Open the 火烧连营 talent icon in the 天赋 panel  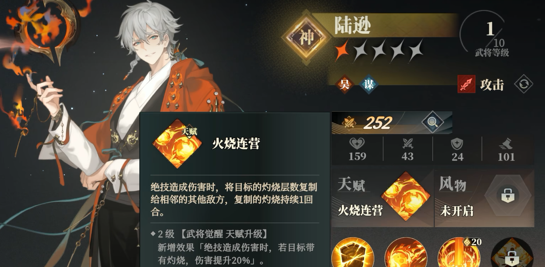pyautogui.click(x=406, y=196)
